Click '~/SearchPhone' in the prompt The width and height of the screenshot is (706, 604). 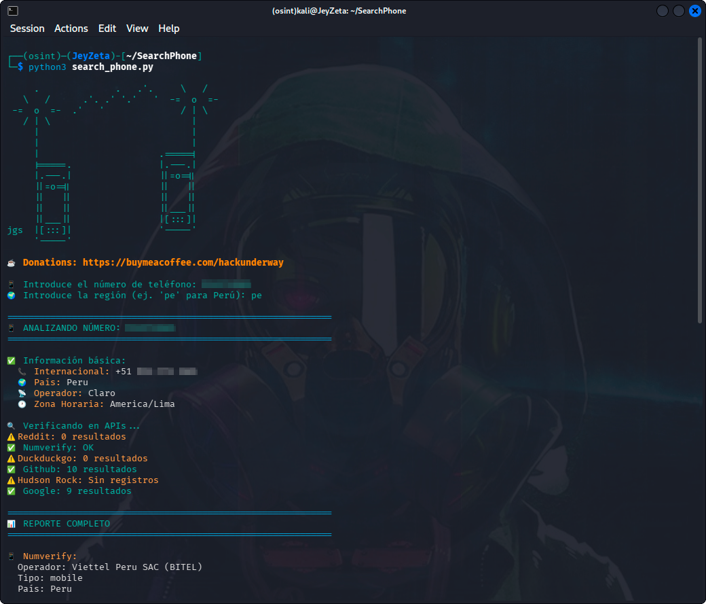[161, 56]
